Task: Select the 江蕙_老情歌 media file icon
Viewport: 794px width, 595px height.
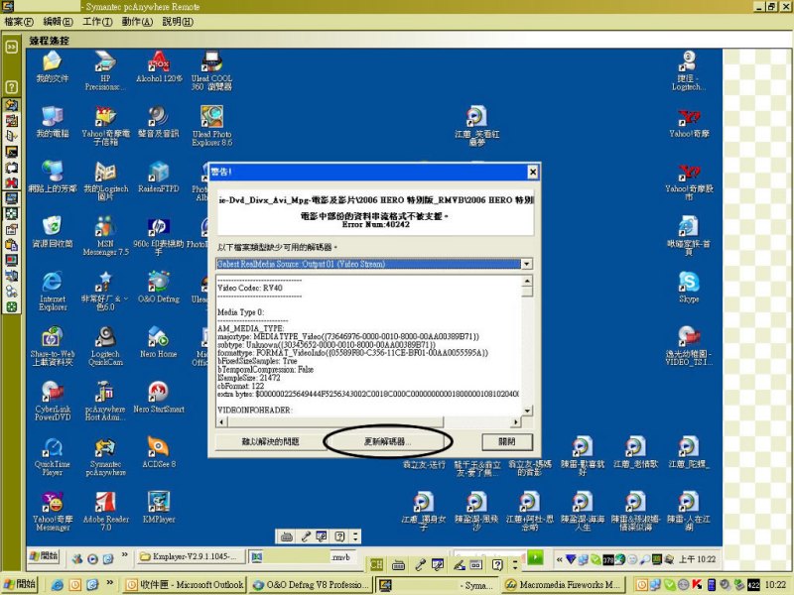Action: [x=635, y=452]
